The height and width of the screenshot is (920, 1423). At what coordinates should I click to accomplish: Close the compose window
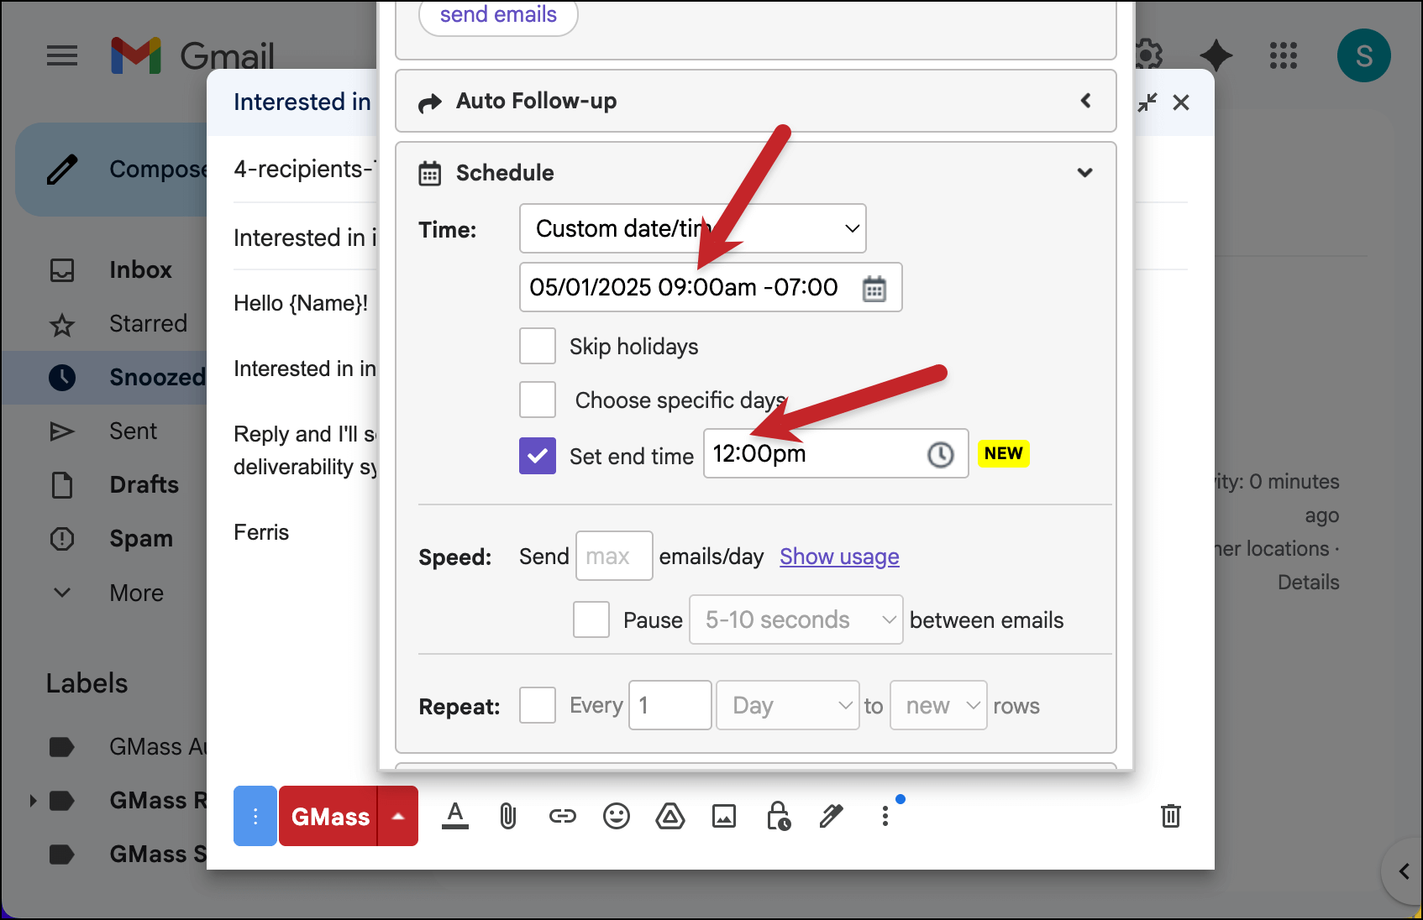click(x=1181, y=102)
